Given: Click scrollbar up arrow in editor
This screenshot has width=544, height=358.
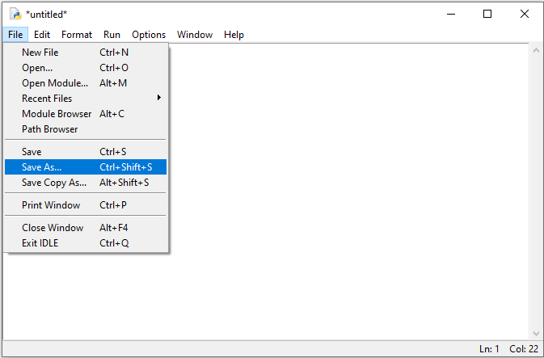Looking at the screenshot, I should click(x=536, y=50).
